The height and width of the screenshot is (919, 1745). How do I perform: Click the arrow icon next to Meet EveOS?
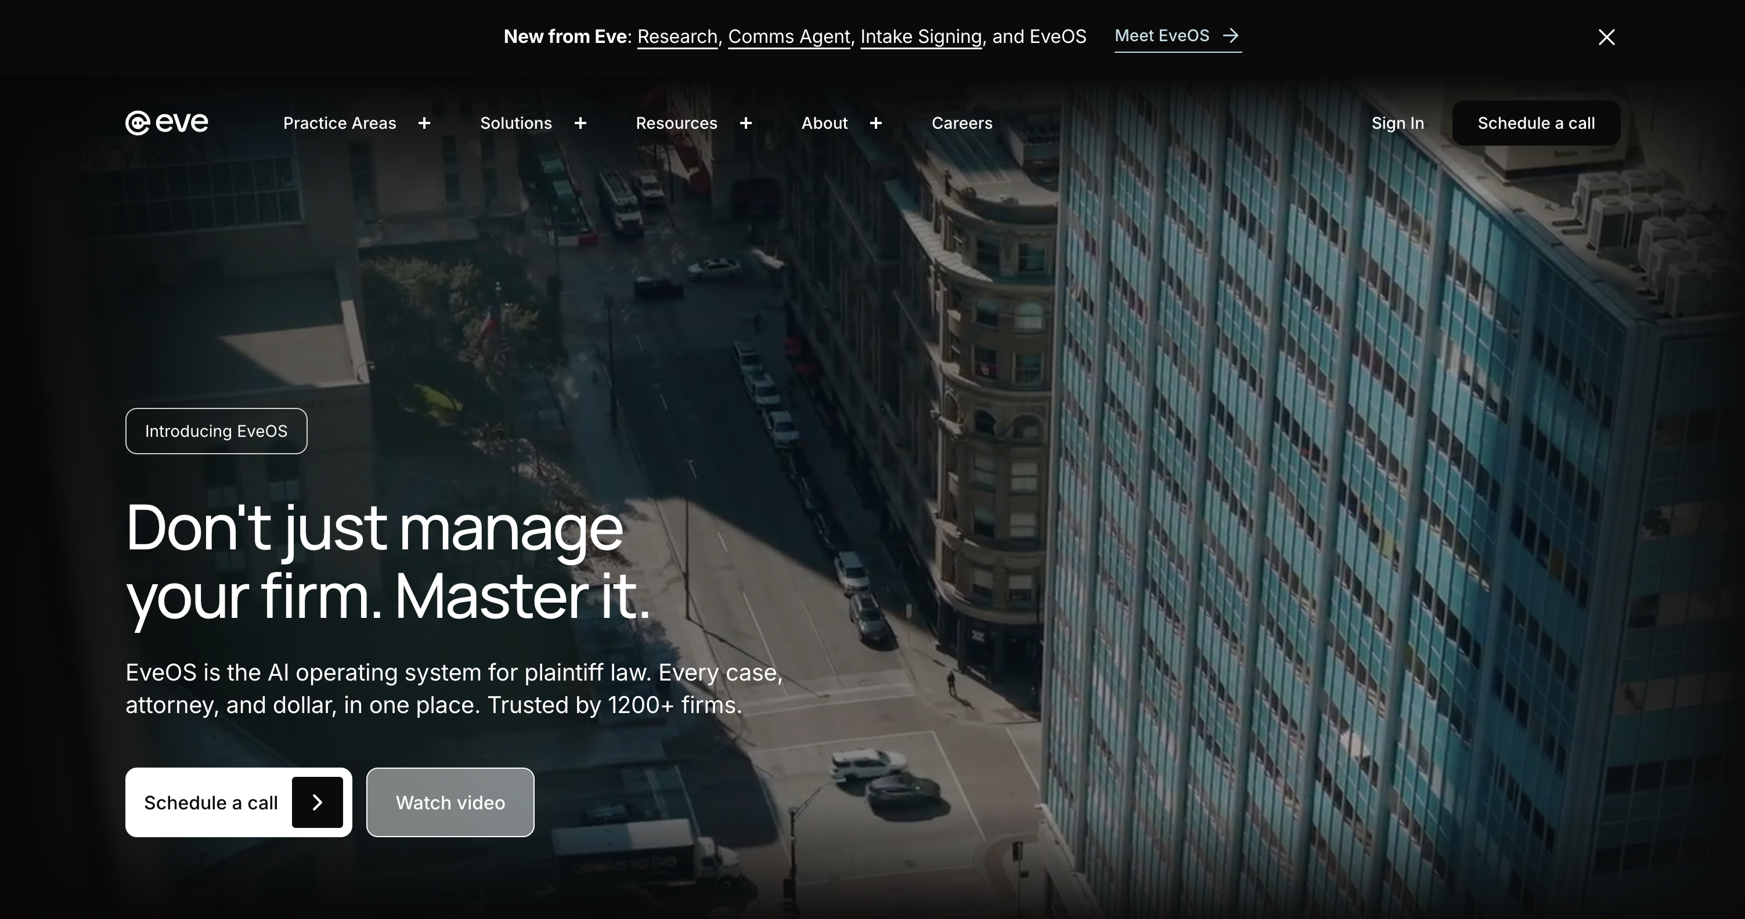(1231, 35)
